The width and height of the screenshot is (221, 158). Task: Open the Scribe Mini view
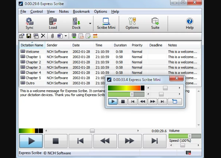(x=106, y=23)
